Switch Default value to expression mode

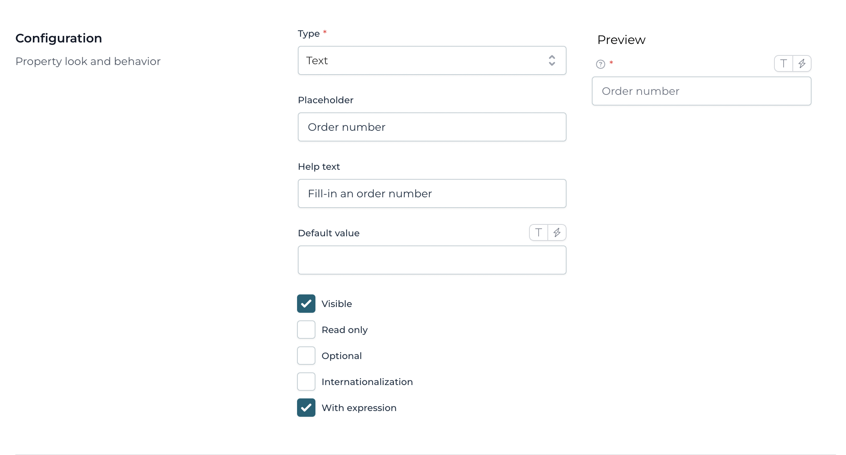(557, 232)
